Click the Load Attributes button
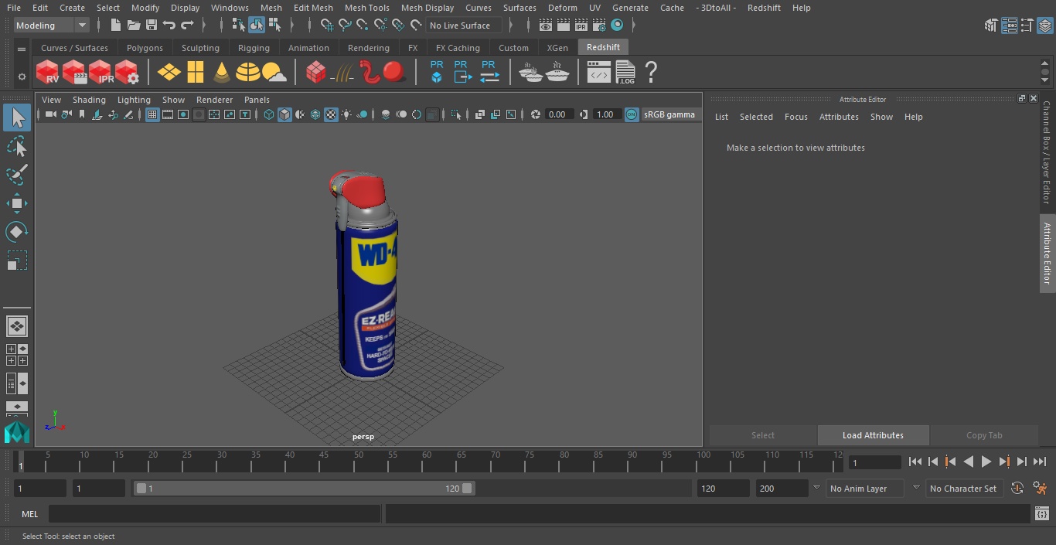This screenshot has height=545, width=1056. (873, 435)
